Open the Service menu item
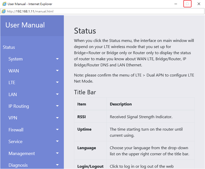Viewport: 205px width, 169px height. coord(16,142)
